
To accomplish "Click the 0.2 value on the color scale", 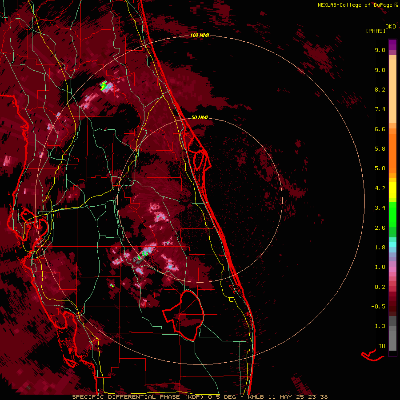I will click(x=380, y=287).
